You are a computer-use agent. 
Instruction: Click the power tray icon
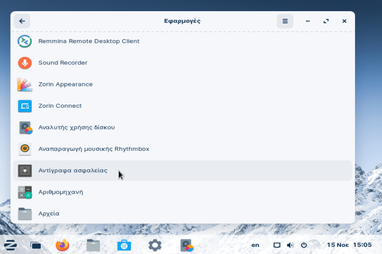(304, 245)
